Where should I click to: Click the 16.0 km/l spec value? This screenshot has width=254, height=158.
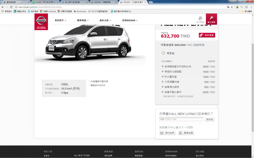[x=71, y=88]
